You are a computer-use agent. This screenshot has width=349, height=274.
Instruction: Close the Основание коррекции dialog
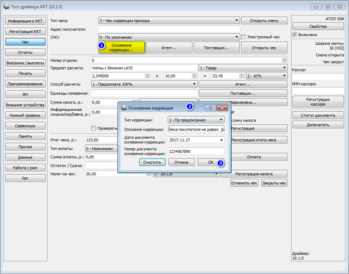(222, 108)
